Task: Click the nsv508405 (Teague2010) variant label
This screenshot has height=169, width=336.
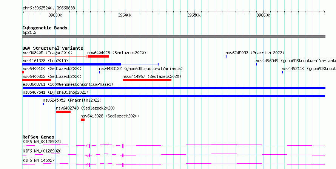Action: click(x=48, y=53)
